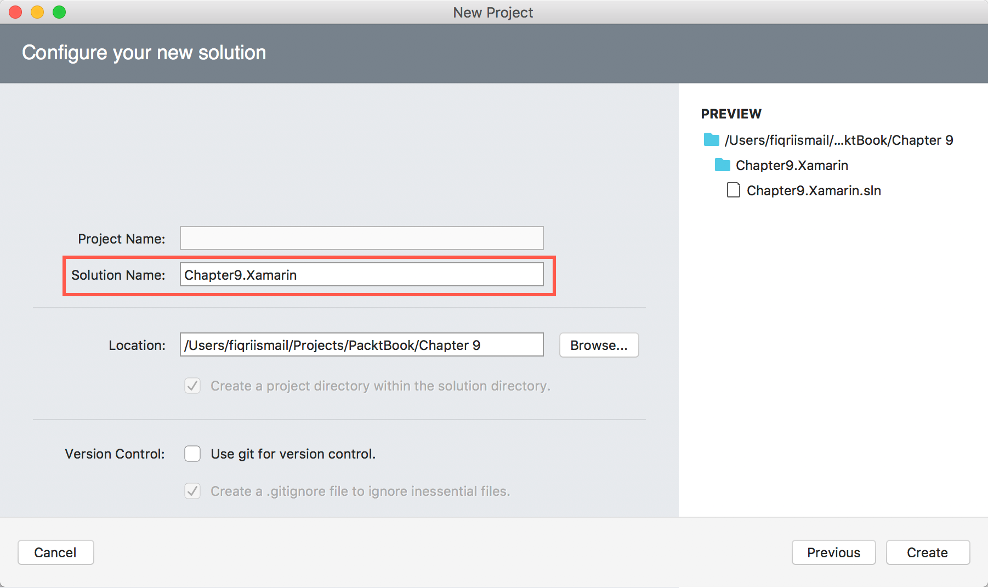Minimize the New Project window
The image size is (988, 588).
(37, 12)
